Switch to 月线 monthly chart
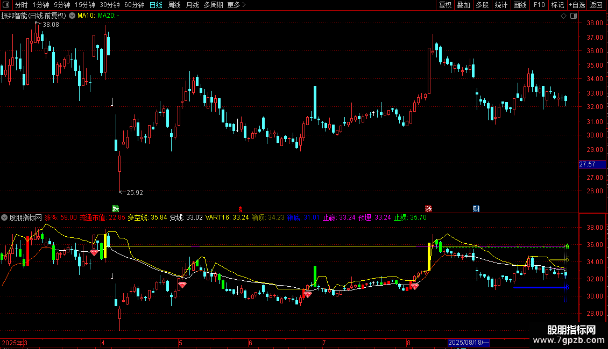The image size is (608, 349). pos(192,5)
